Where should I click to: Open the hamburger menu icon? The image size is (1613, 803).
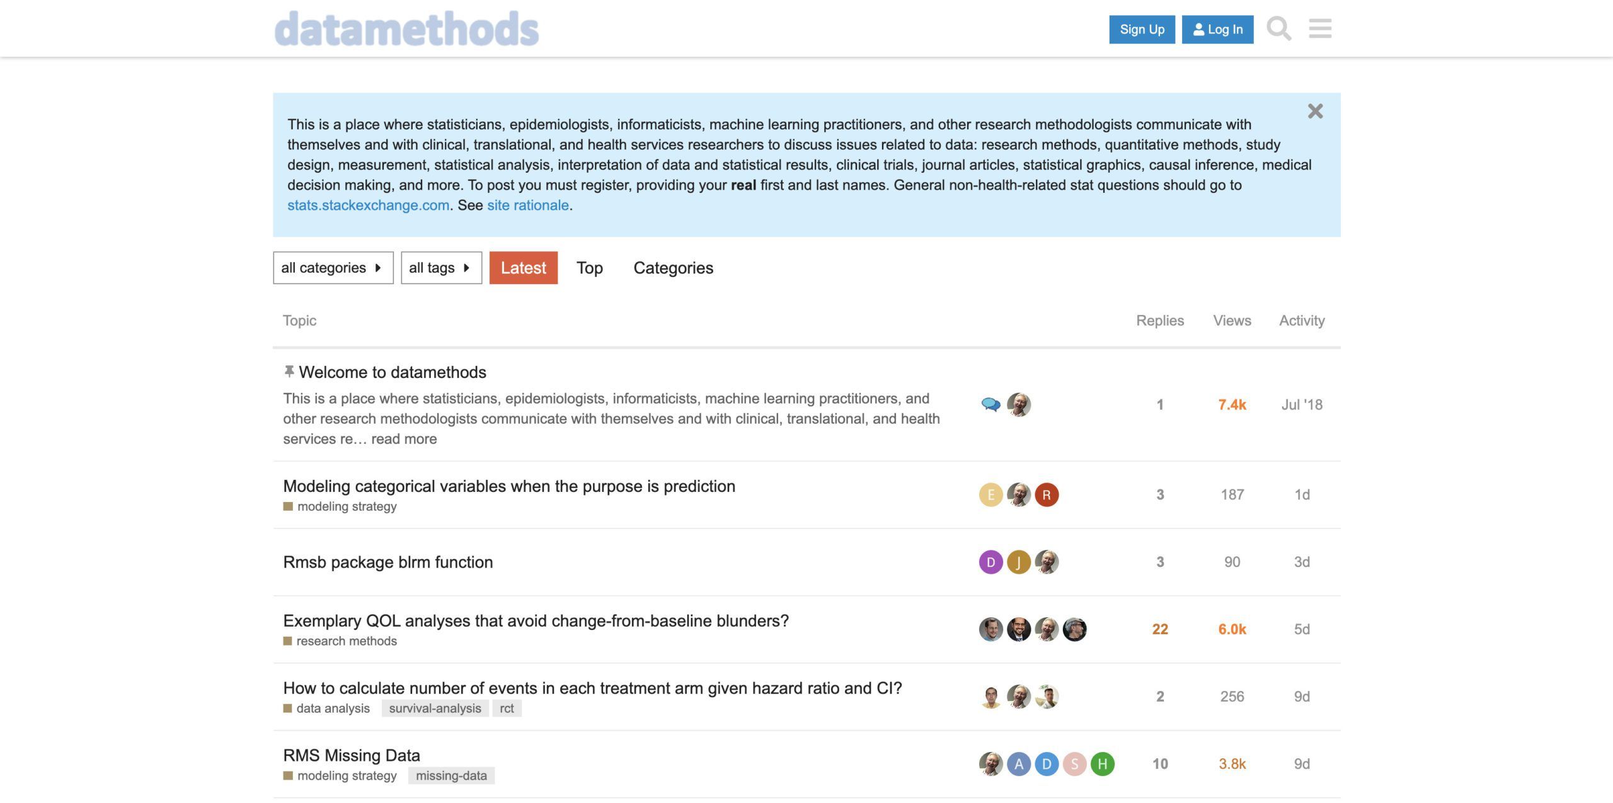[x=1320, y=29]
